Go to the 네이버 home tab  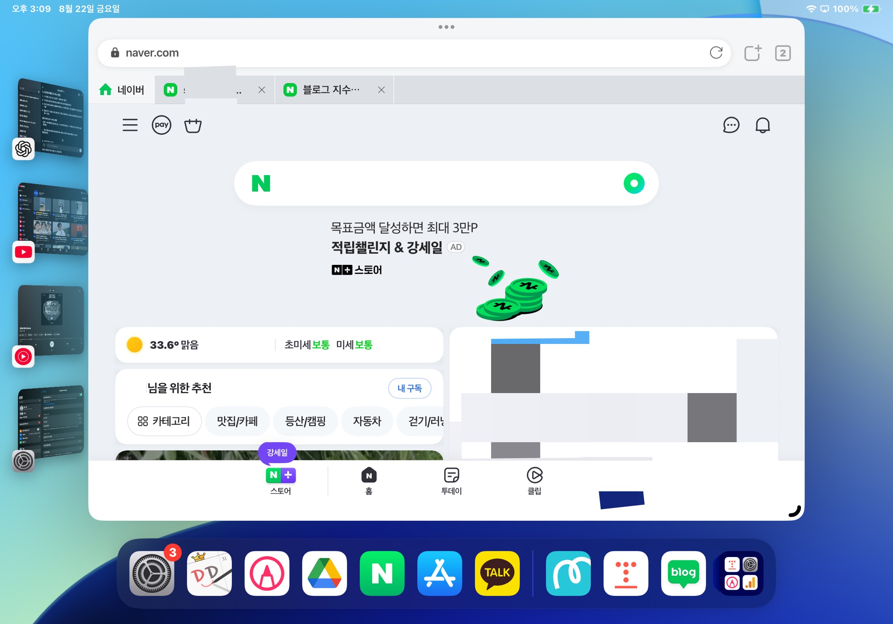(122, 90)
